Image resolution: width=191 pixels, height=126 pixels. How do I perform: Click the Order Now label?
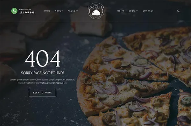(x=25, y=10)
